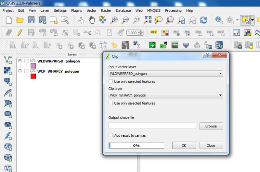Increase the rotation spinbox value of 0.000
Screen dimensions: 260x172
tap(141, 31)
